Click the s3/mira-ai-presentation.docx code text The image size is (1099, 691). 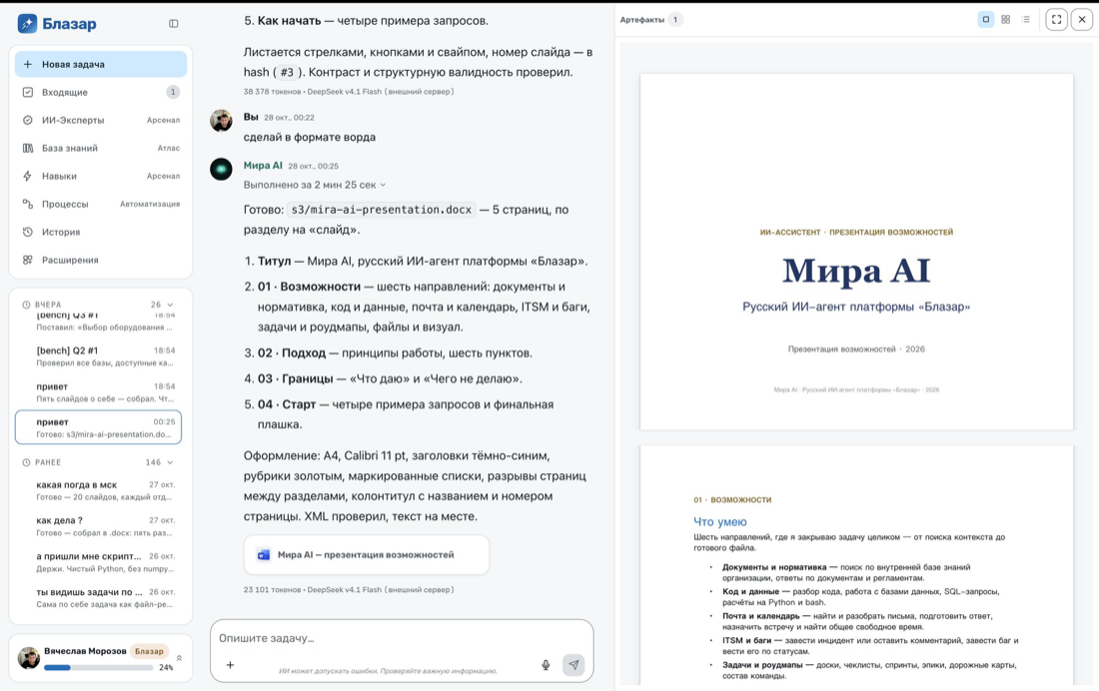(382, 210)
